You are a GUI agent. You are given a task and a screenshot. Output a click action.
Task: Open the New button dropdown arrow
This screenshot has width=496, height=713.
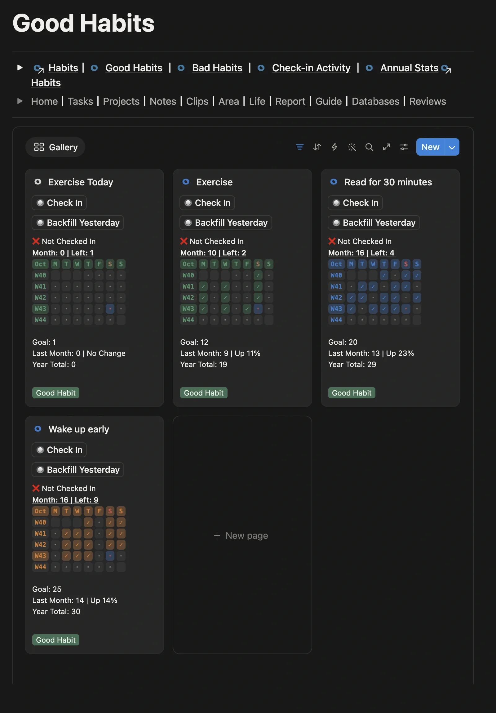click(x=452, y=147)
